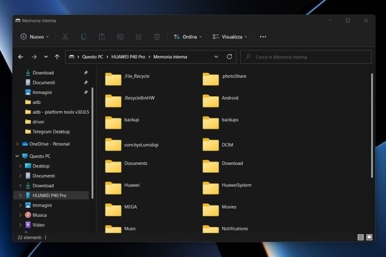Screen dimensions: 386x257
Task: Refresh the Memoria interna view
Action: pyautogui.click(x=229, y=56)
